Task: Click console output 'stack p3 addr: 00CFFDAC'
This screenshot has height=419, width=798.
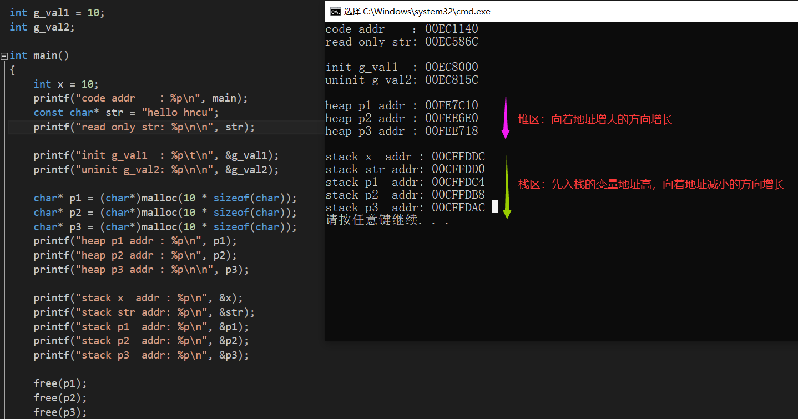Action: (405, 208)
